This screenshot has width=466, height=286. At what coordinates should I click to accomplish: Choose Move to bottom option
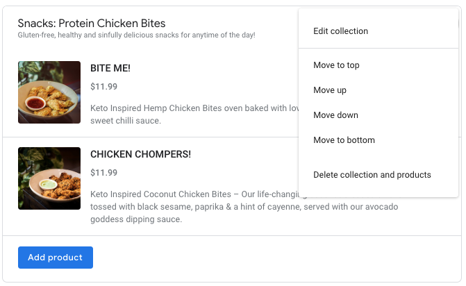[x=344, y=140]
